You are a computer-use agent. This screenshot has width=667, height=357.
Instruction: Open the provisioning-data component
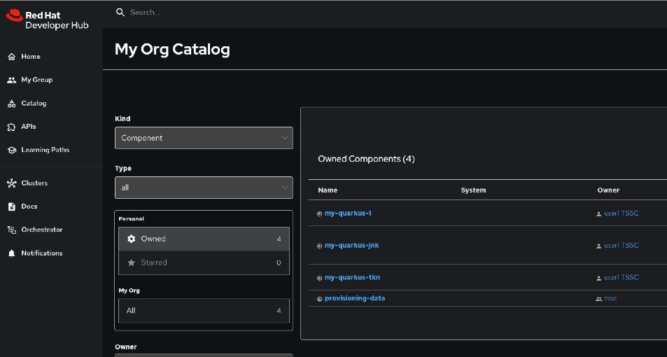click(355, 298)
